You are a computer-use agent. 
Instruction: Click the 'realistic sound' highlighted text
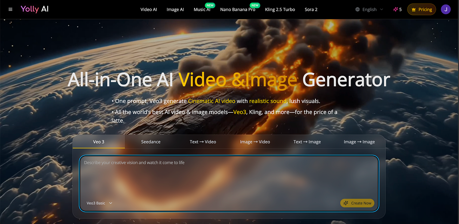click(x=268, y=101)
